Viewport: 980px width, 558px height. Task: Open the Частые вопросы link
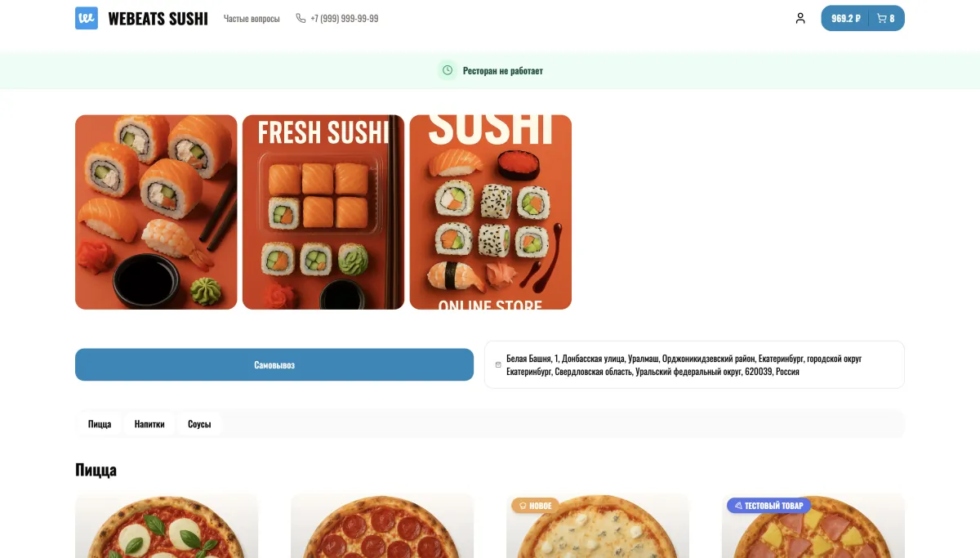pyautogui.click(x=252, y=18)
